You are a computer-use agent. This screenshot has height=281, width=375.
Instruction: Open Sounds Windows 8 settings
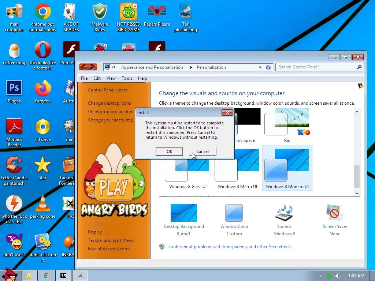click(x=284, y=220)
